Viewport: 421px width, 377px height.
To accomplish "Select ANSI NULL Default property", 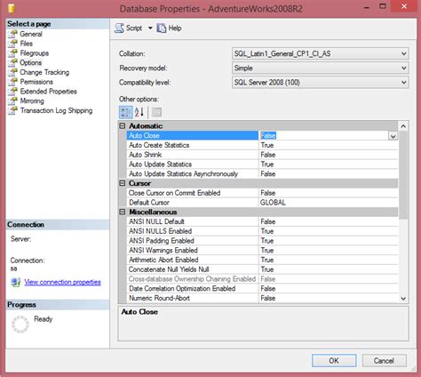I will (262, 221).
